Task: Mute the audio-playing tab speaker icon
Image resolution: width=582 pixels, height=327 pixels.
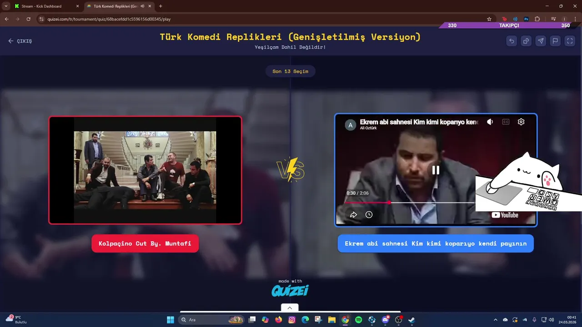Action: click(x=142, y=6)
